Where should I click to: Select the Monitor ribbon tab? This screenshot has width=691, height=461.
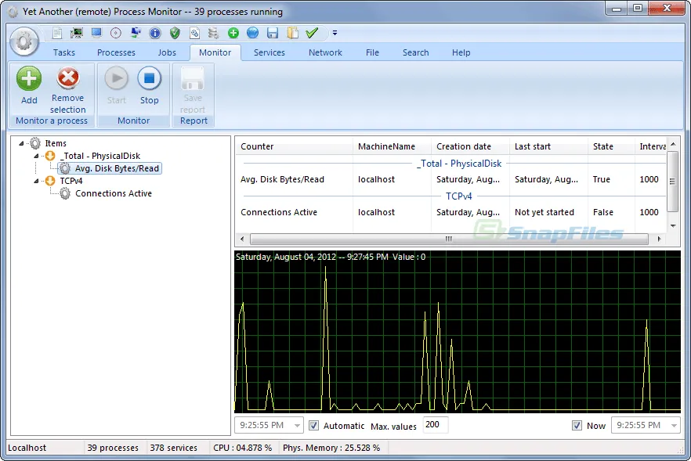tap(215, 52)
